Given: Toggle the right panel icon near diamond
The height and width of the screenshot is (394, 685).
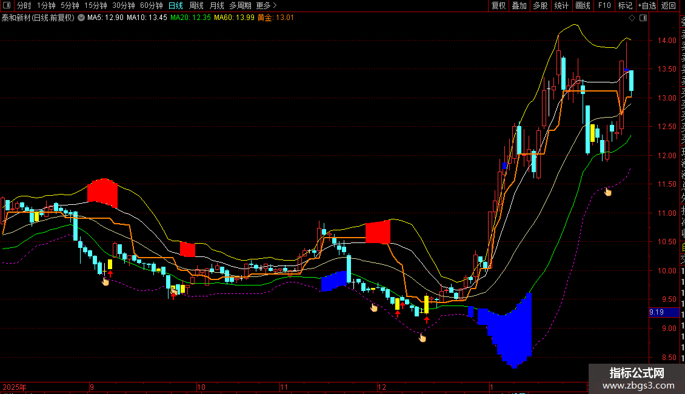Looking at the screenshot, I should (643, 18).
